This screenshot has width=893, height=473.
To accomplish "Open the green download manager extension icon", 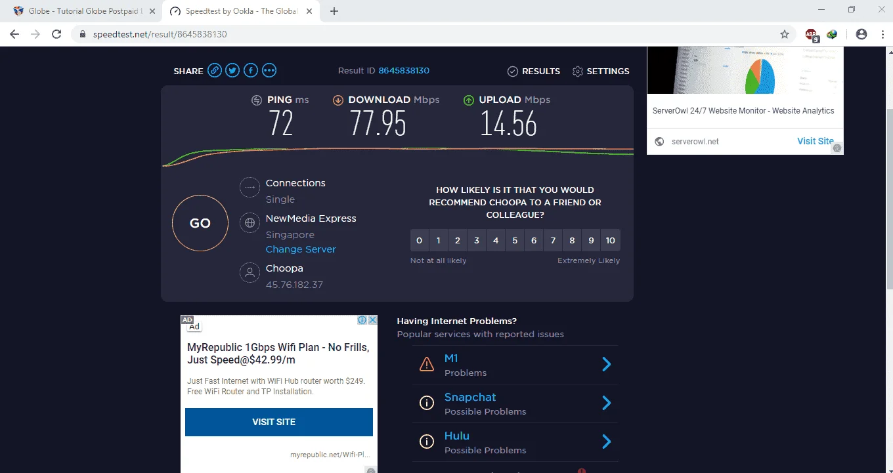I will click(832, 34).
